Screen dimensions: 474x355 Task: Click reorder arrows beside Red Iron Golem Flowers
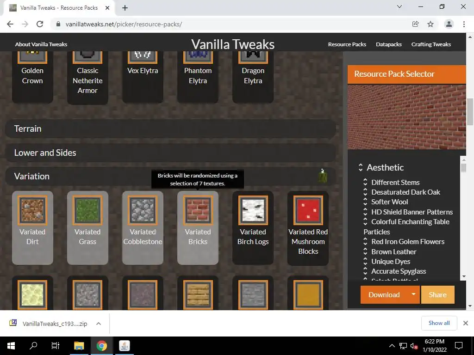pyautogui.click(x=365, y=241)
